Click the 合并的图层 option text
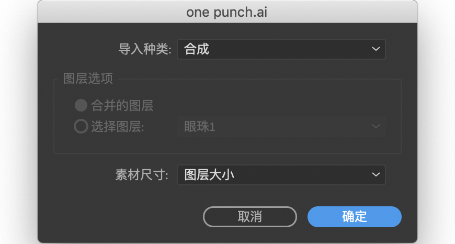This screenshot has height=244, width=455. coord(122,106)
